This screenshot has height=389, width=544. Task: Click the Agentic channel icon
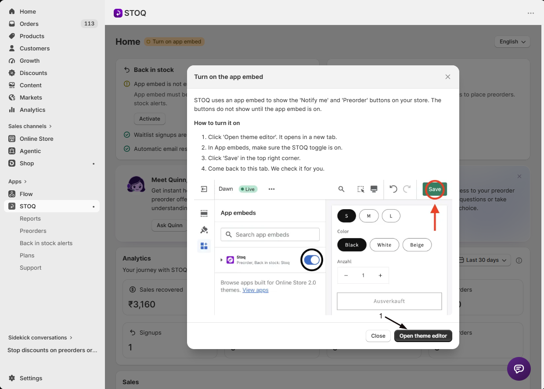[12, 151]
